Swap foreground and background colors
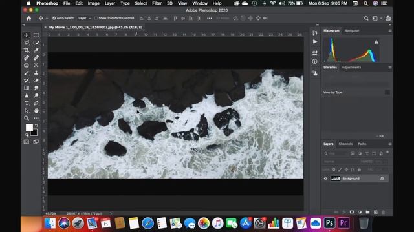 (x=36, y=126)
